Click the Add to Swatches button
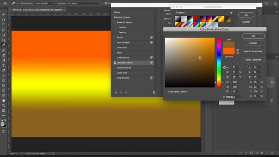This screenshot has width=279, height=157. [253, 51]
